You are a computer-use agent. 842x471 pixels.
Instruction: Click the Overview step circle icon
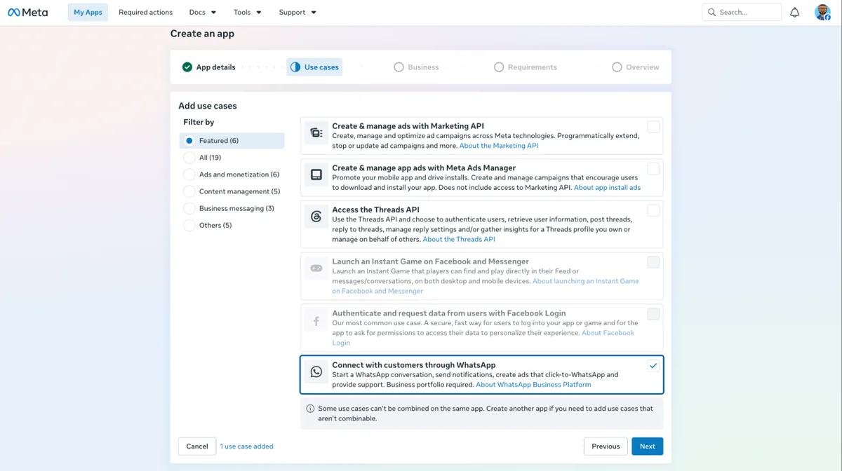coord(617,67)
